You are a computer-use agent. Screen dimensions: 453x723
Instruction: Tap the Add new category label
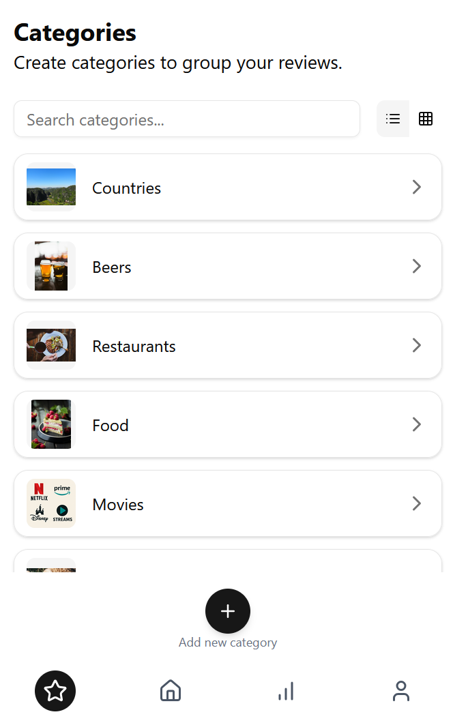228,642
